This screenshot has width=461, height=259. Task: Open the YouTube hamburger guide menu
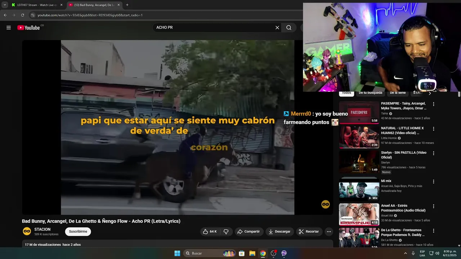(x=9, y=28)
